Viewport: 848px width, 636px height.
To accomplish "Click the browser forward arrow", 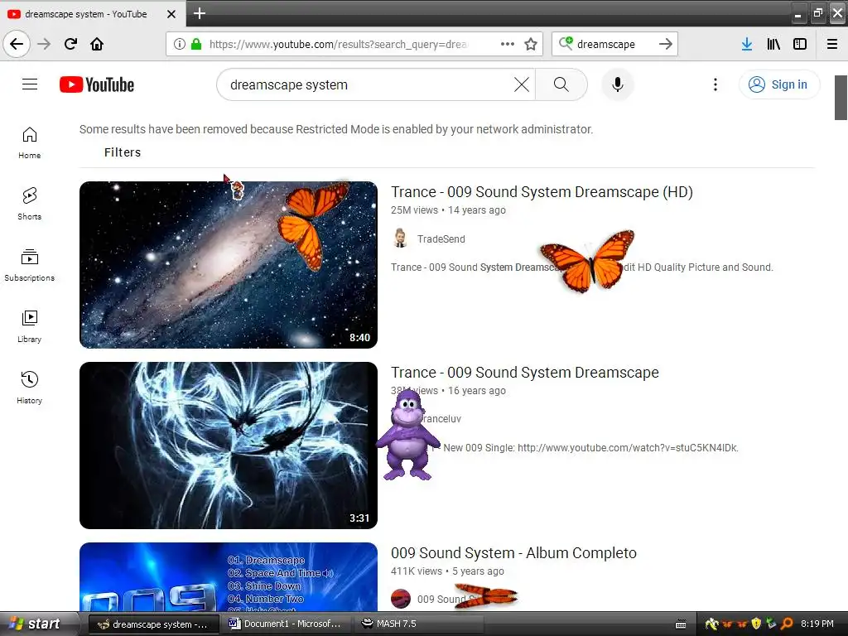I will pyautogui.click(x=44, y=44).
